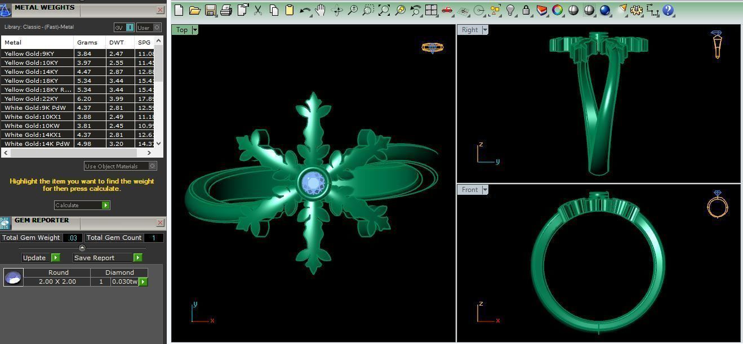Click the padlock lock objects icon
Image resolution: width=743 pixels, height=344 pixels.
pyautogui.click(x=526, y=10)
